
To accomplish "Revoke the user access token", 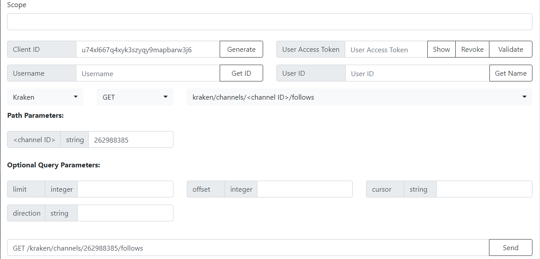I will tap(472, 50).
